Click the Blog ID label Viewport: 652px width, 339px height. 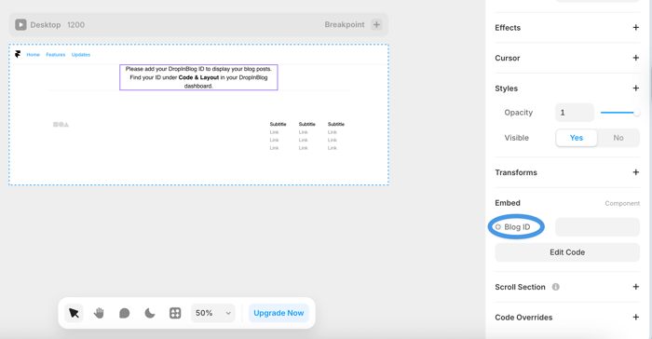(x=517, y=226)
